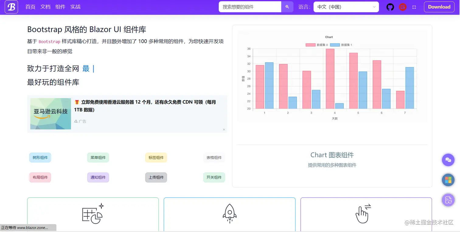Viewport: 460px width, 232px height.
Task: Click the 最好玩的组件库 text
Action: [x=53, y=82]
